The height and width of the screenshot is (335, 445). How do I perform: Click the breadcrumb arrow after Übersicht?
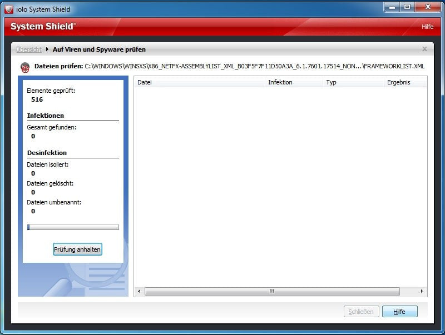47,49
